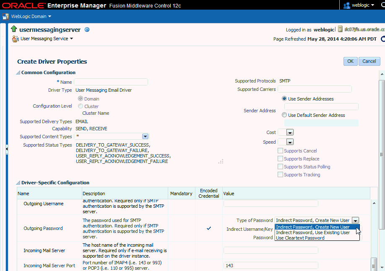This screenshot has width=385, height=271.
Task: Click the Outgoing Username row name
Action: (x=44, y=204)
